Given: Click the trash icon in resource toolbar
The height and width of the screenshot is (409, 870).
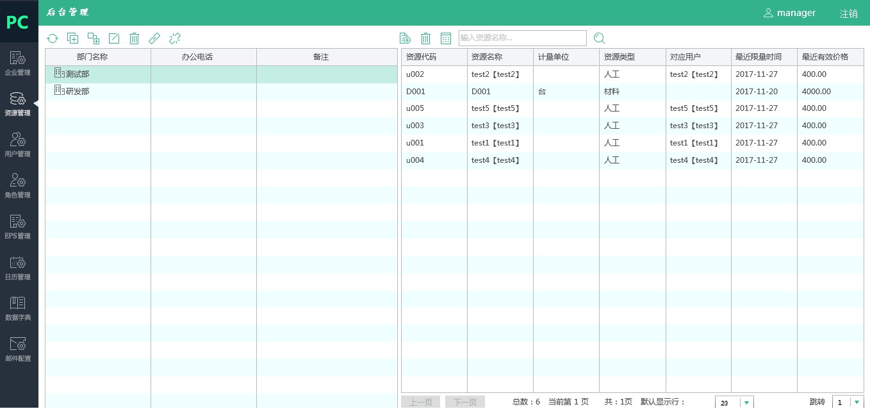Looking at the screenshot, I should pyautogui.click(x=425, y=38).
